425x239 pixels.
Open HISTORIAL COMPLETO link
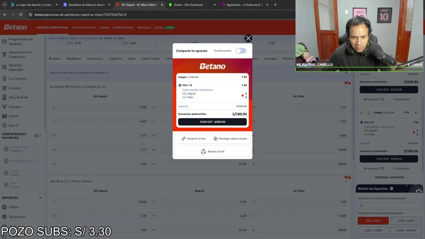point(389,177)
